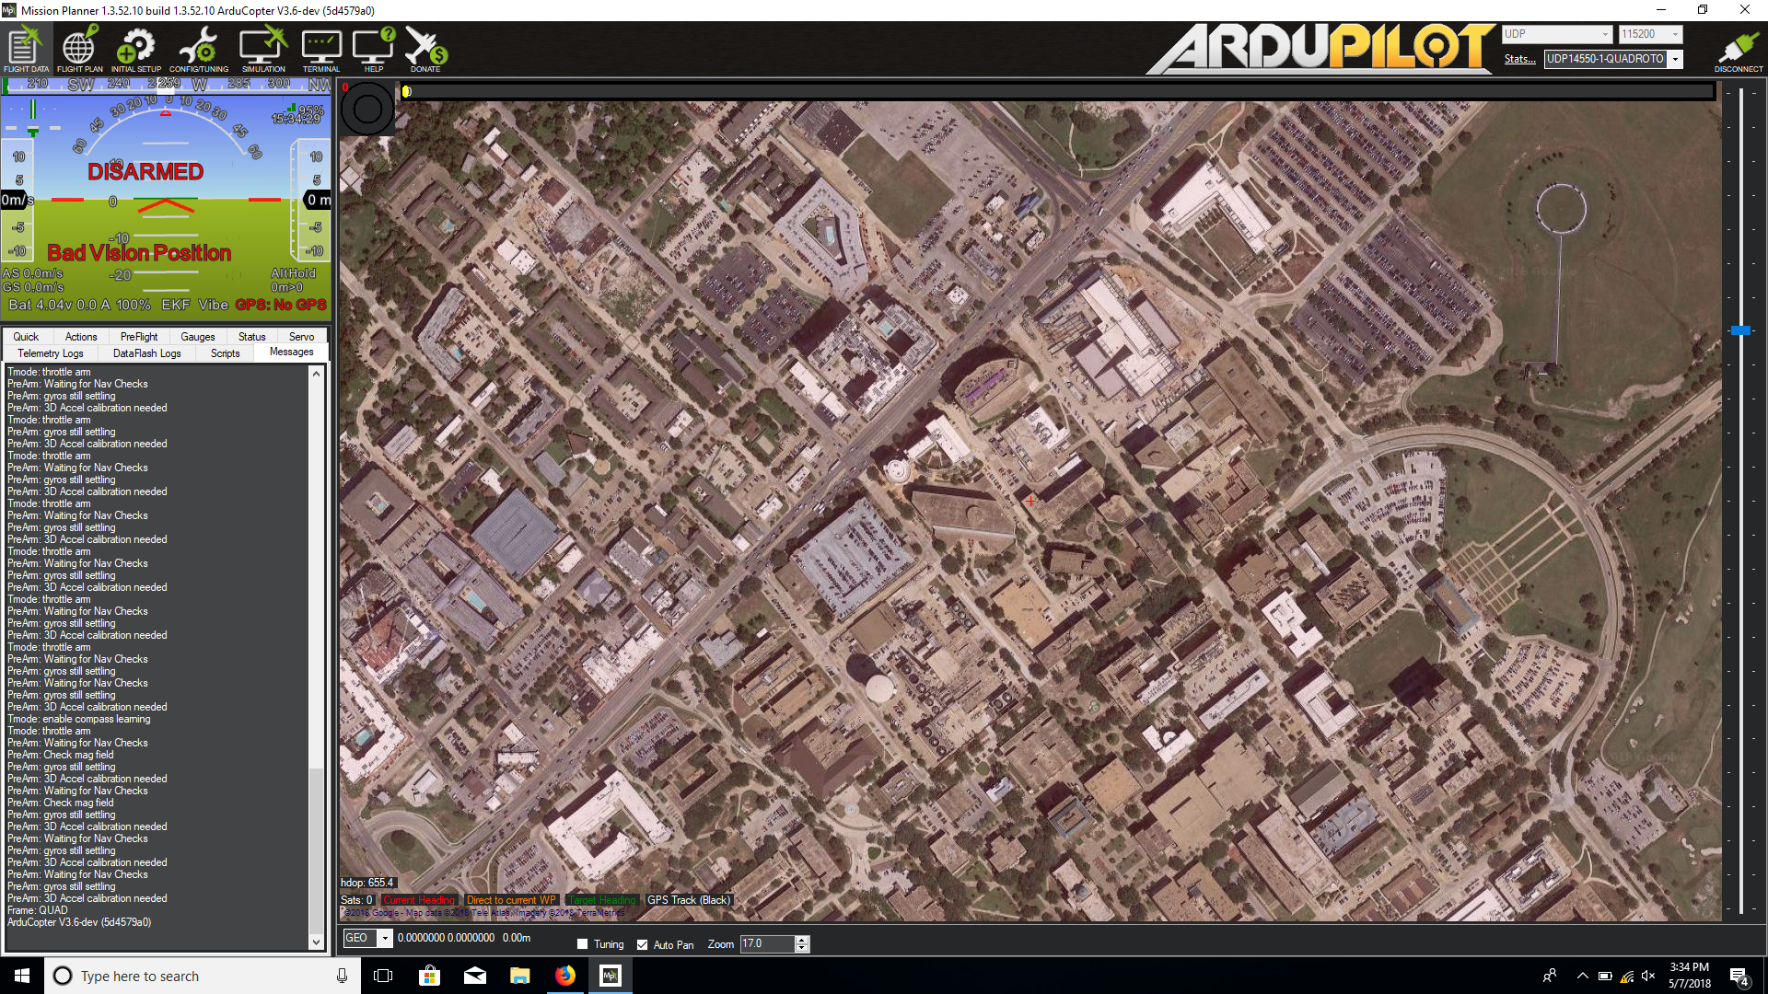The height and width of the screenshot is (994, 1768).
Task: Click the Vibe status in HUD
Action: [213, 305]
